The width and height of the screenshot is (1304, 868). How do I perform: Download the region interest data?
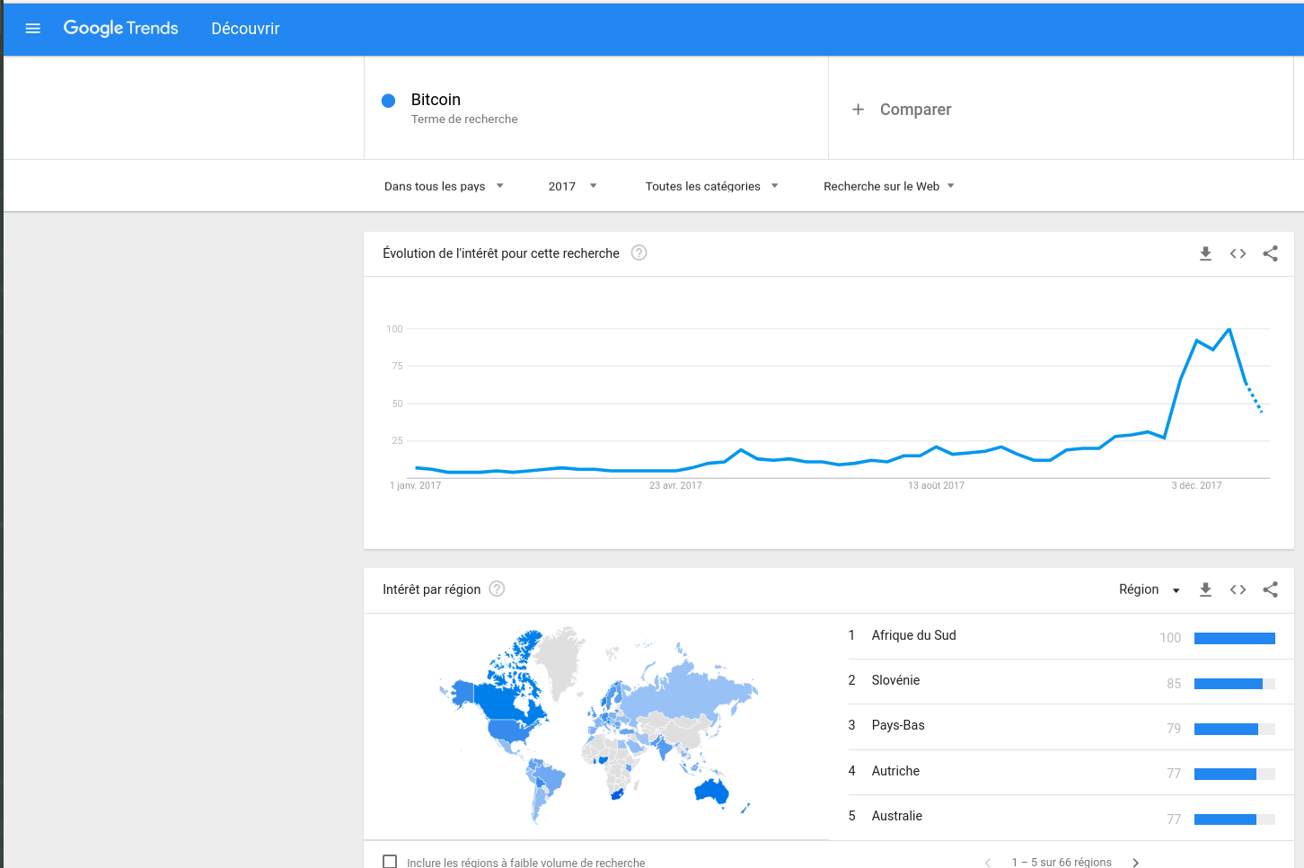(1205, 589)
